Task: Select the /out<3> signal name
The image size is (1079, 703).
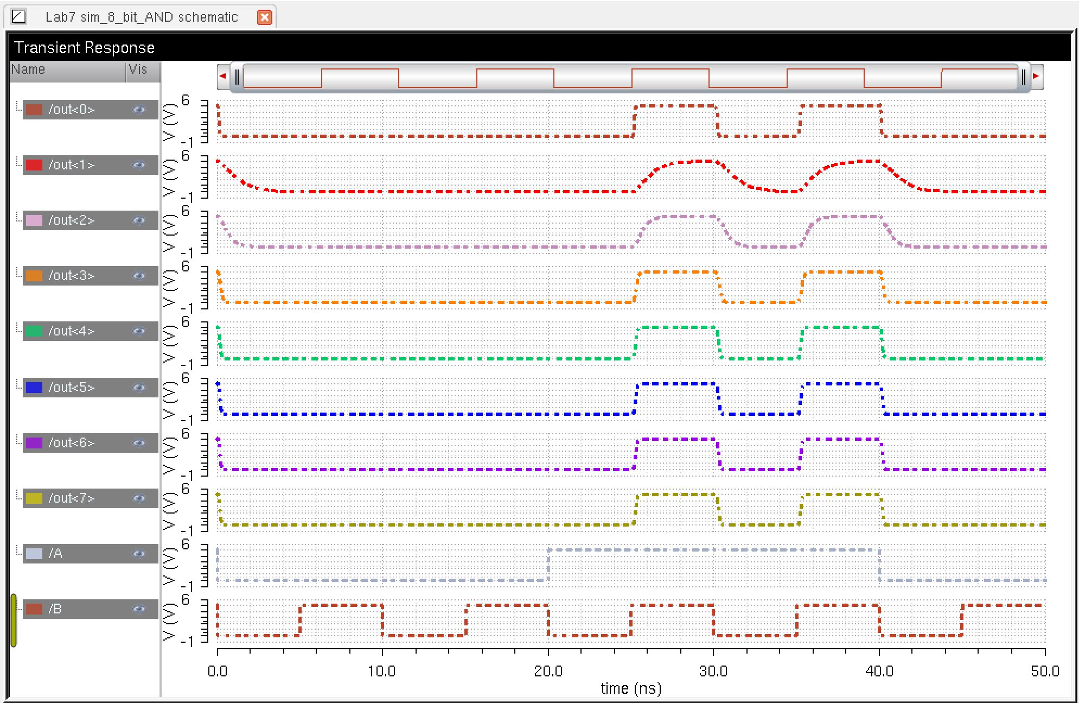Action: [72, 276]
